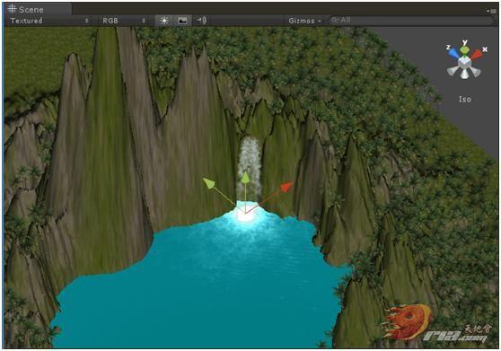
Task: Click the scene search field
Action: [411, 21]
